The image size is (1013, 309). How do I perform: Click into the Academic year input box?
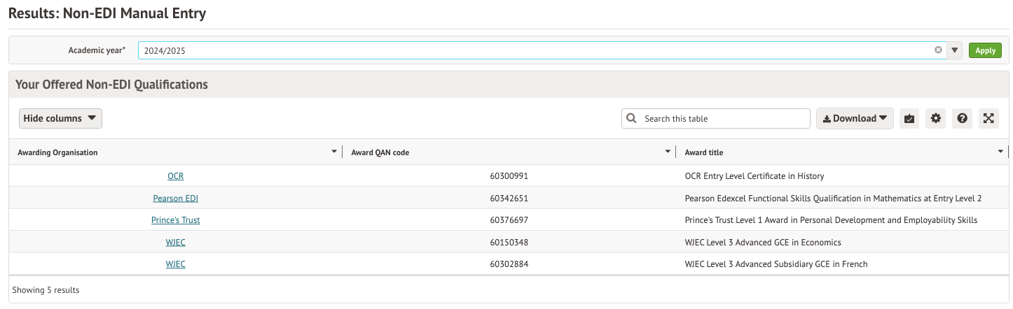[532, 50]
